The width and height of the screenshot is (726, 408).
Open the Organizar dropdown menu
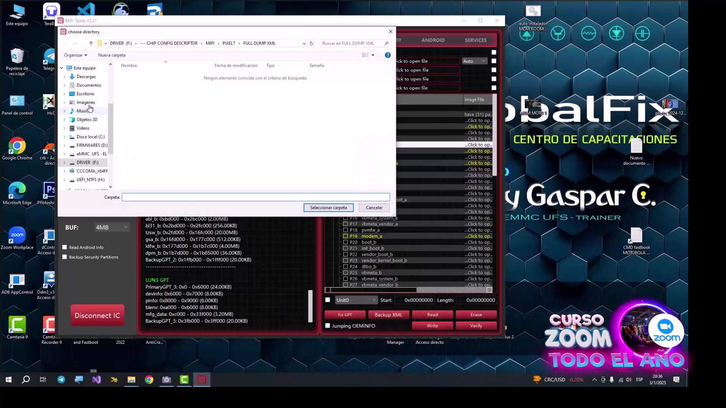pos(76,55)
